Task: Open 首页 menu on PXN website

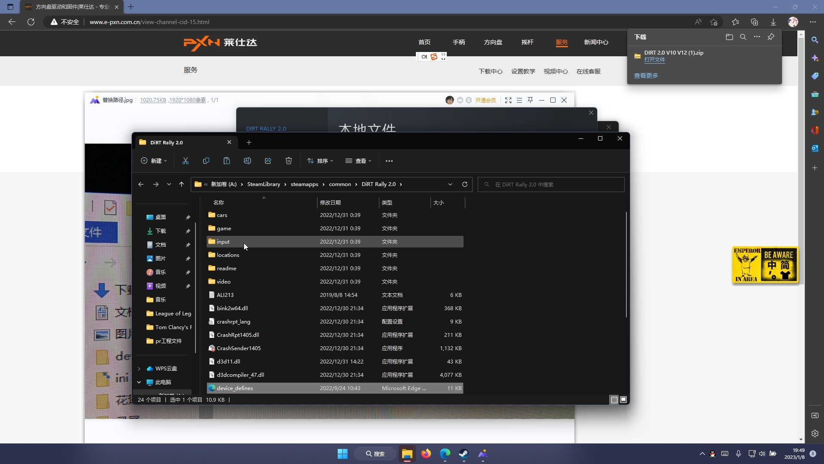Action: [x=424, y=42]
